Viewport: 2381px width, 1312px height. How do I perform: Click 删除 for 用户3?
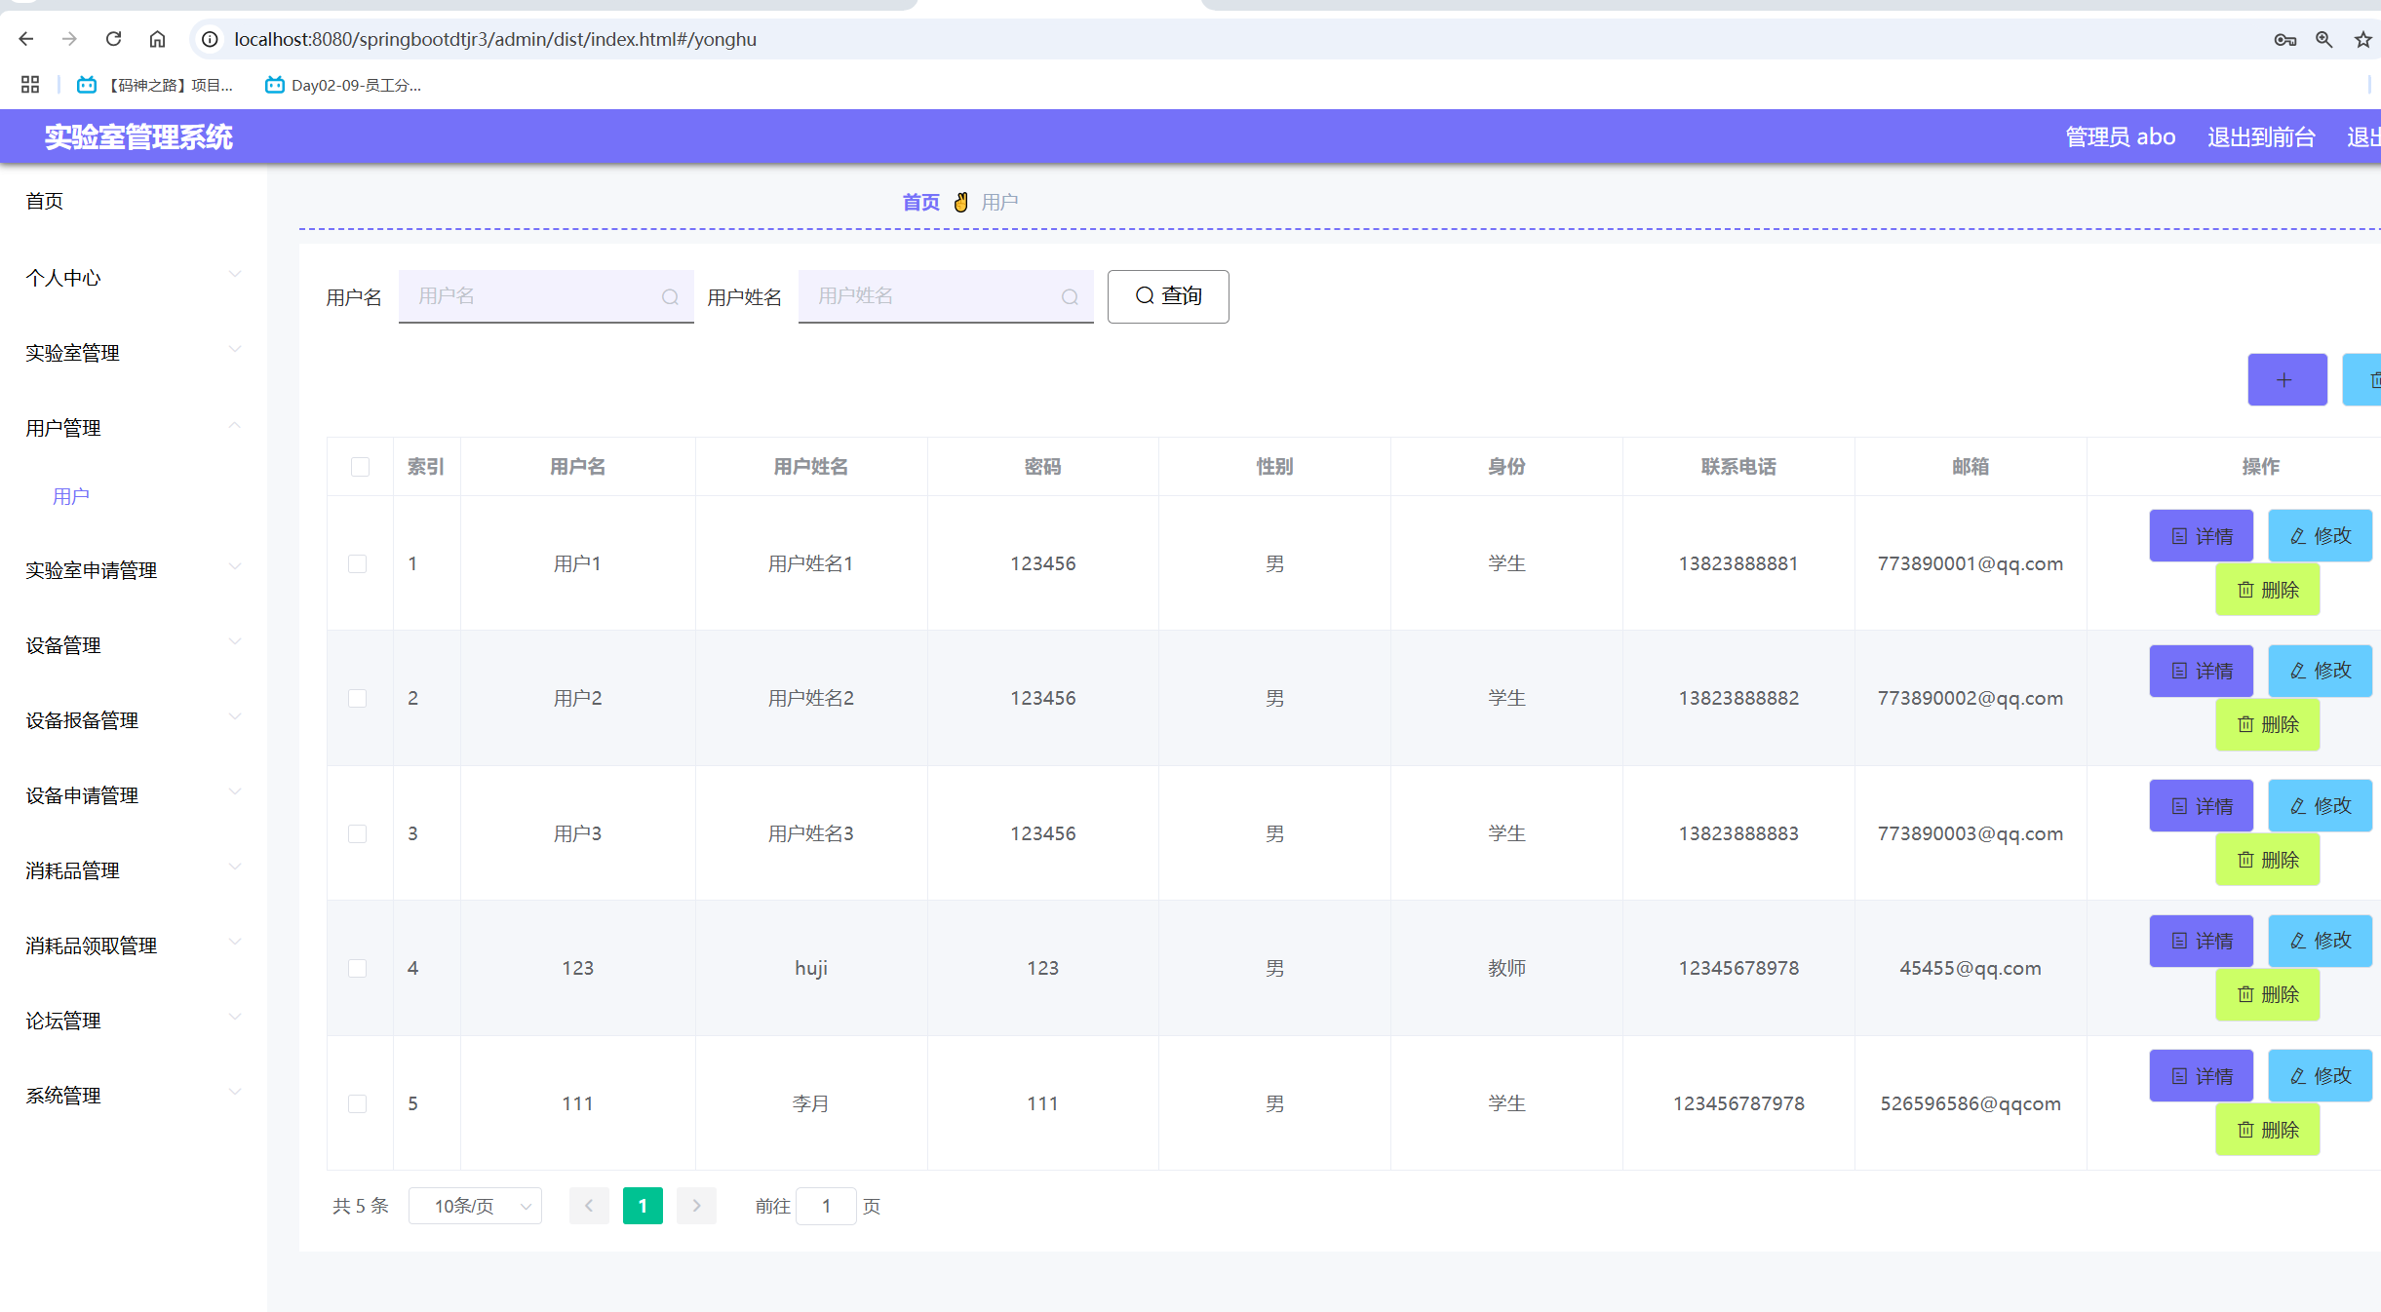pos(2267,860)
